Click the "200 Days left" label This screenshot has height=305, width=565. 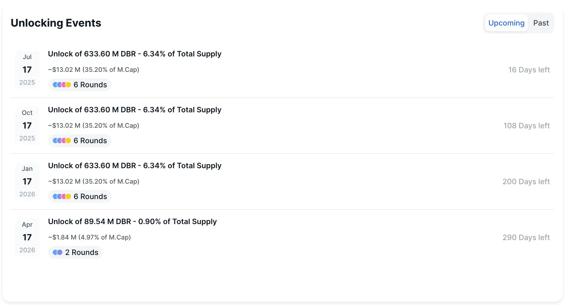click(526, 182)
